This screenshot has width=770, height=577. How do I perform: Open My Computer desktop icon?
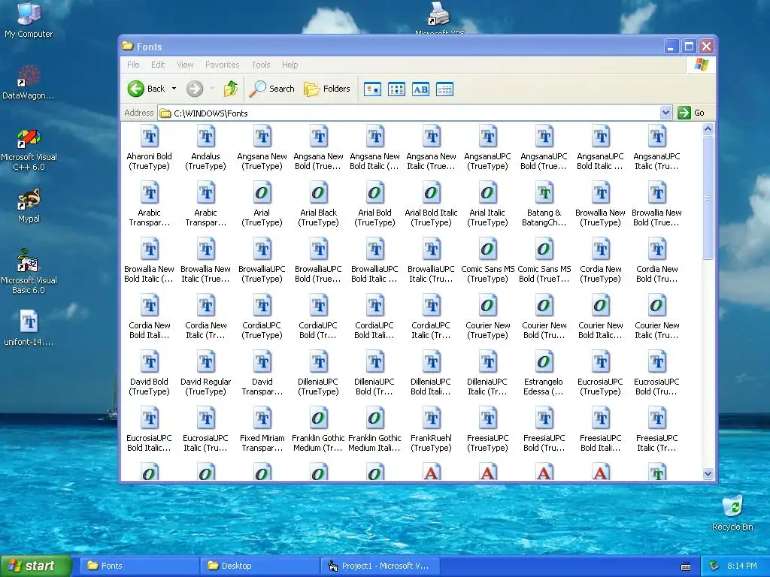tap(29, 20)
